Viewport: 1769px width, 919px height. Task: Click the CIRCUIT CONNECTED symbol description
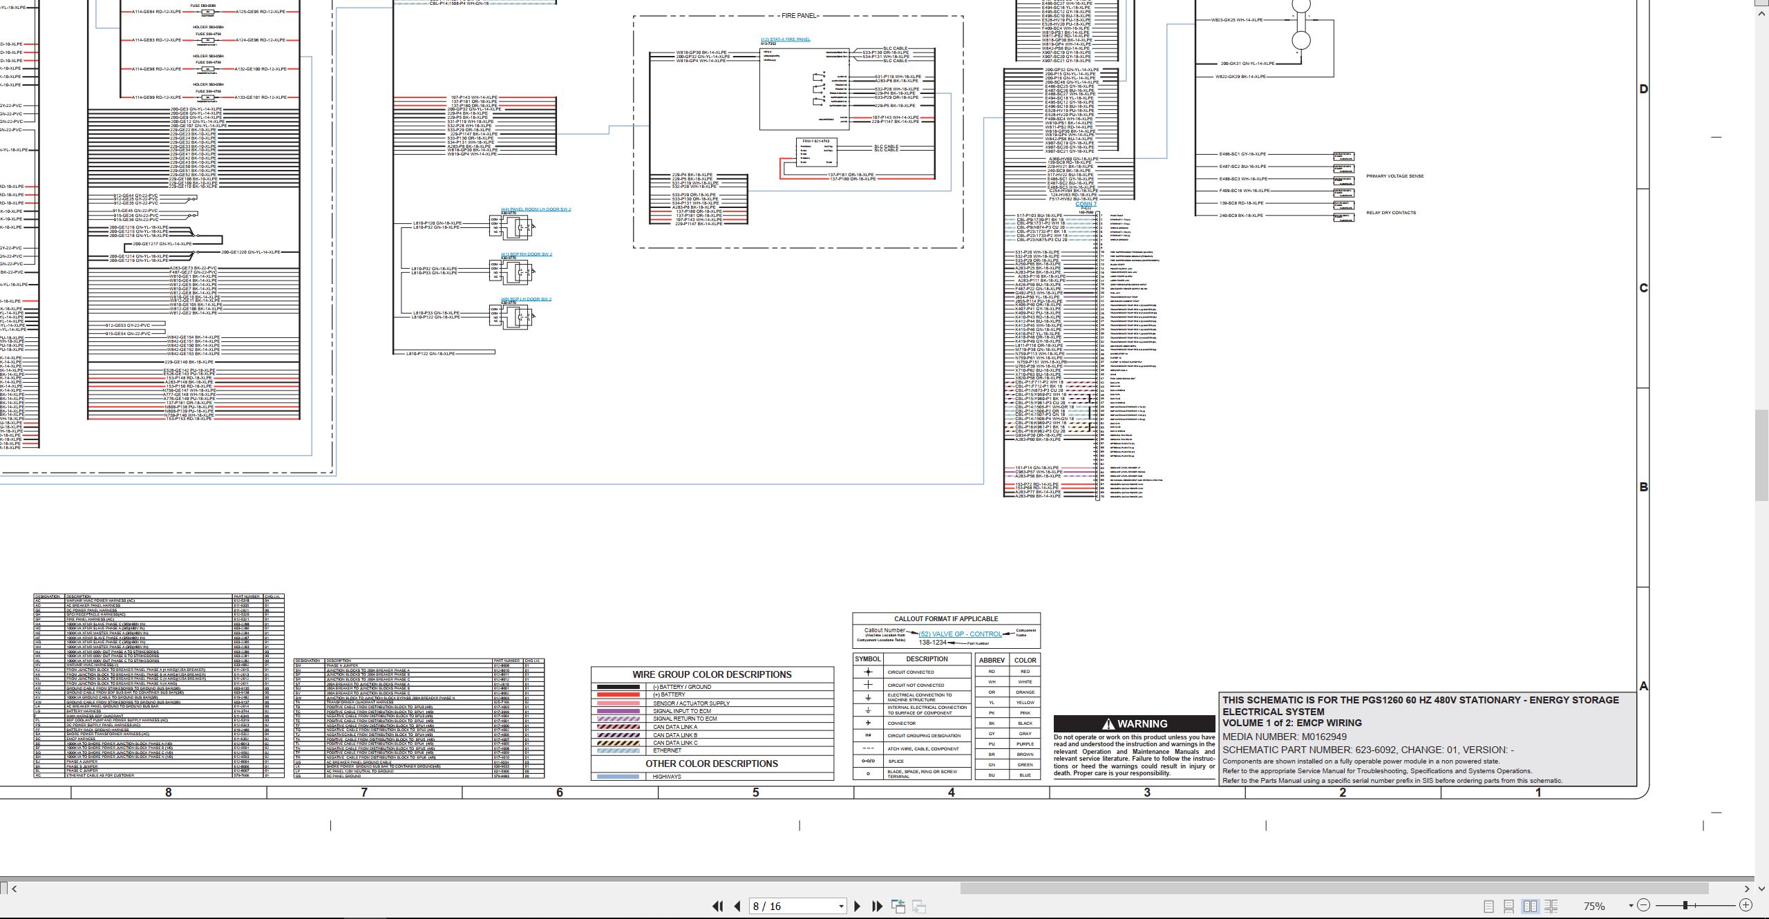(911, 672)
